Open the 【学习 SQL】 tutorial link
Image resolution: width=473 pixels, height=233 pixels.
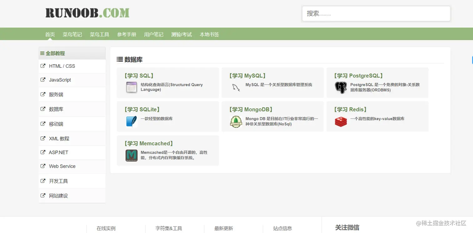(x=138, y=76)
